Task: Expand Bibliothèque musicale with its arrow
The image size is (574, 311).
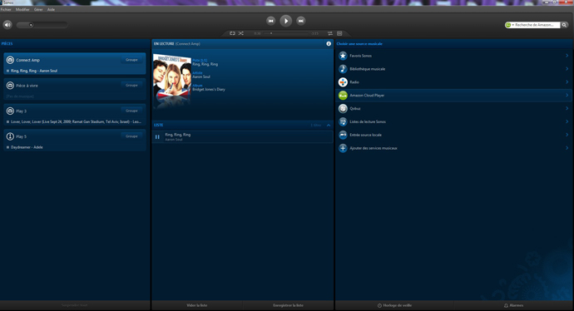Action: pyautogui.click(x=567, y=69)
